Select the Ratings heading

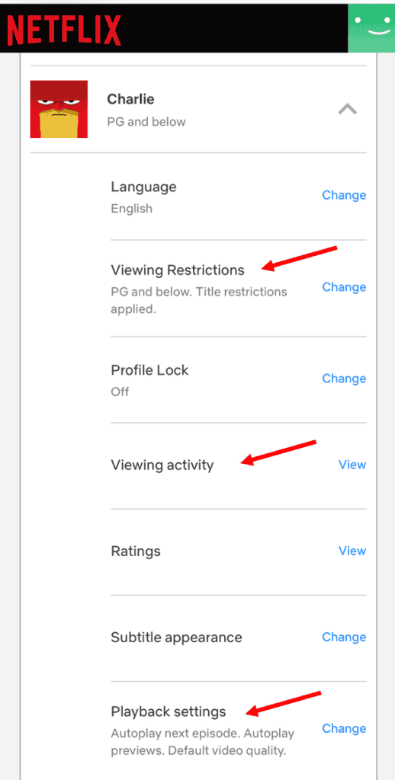coord(136,551)
